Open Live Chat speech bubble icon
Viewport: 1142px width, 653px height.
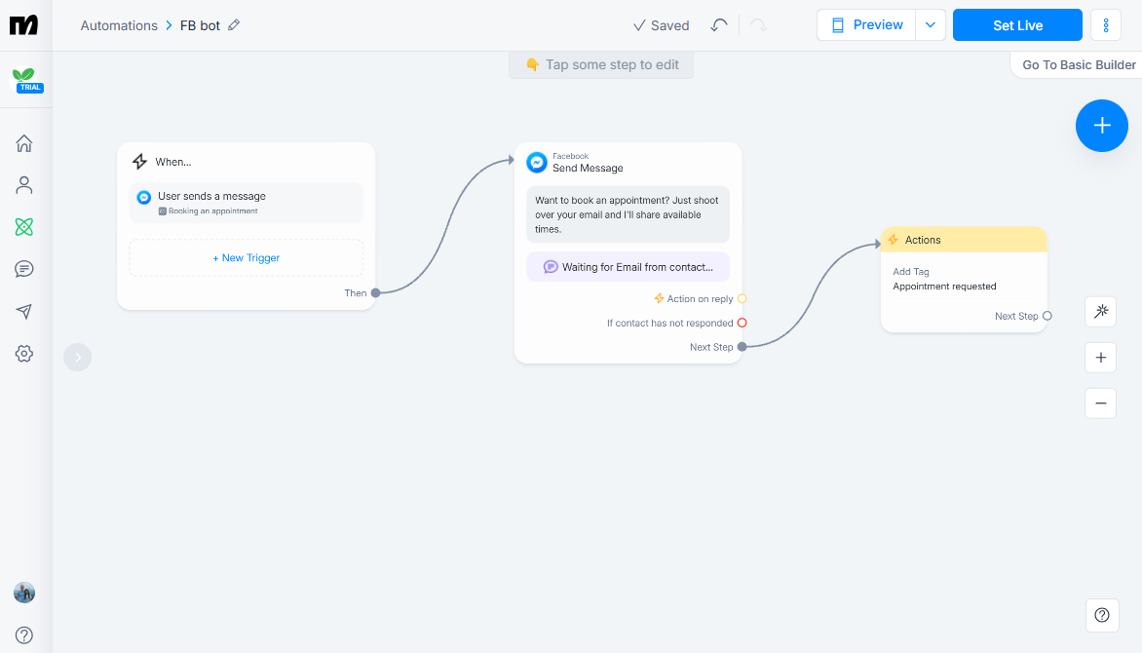(24, 268)
